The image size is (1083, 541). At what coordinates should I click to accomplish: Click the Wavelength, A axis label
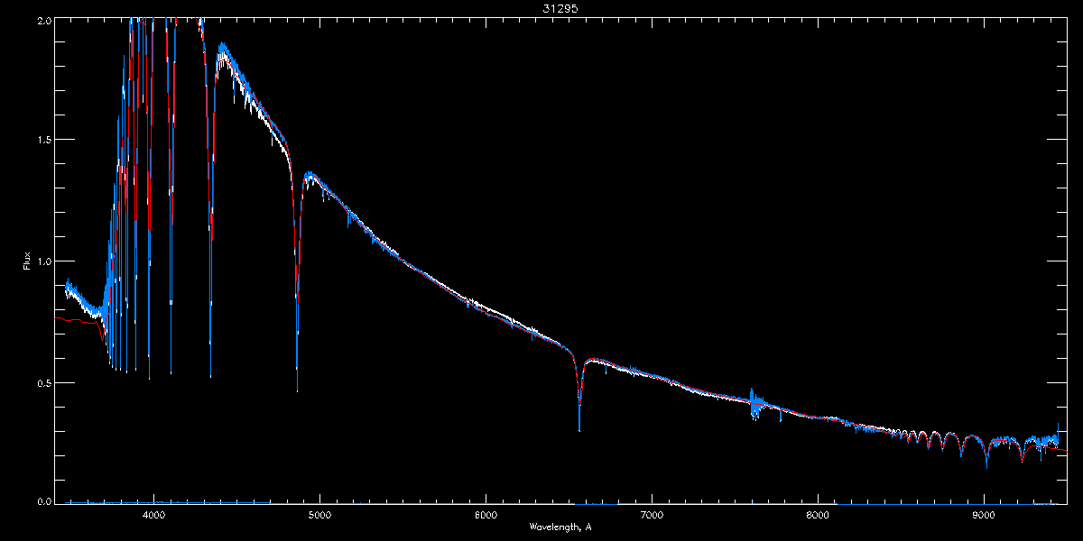(x=560, y=527)
